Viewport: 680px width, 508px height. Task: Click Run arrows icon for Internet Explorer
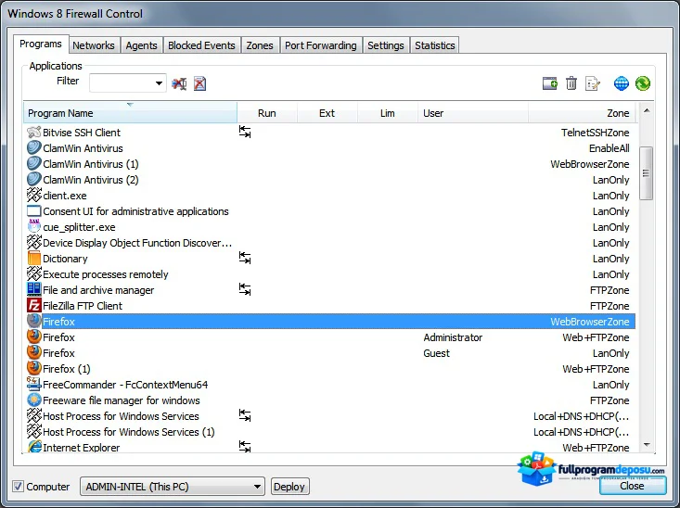click(x=245, y=447)
